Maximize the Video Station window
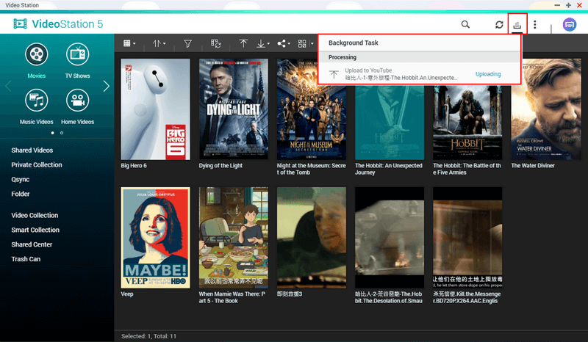This screenshot has height=342, width=588. point(568,5)
